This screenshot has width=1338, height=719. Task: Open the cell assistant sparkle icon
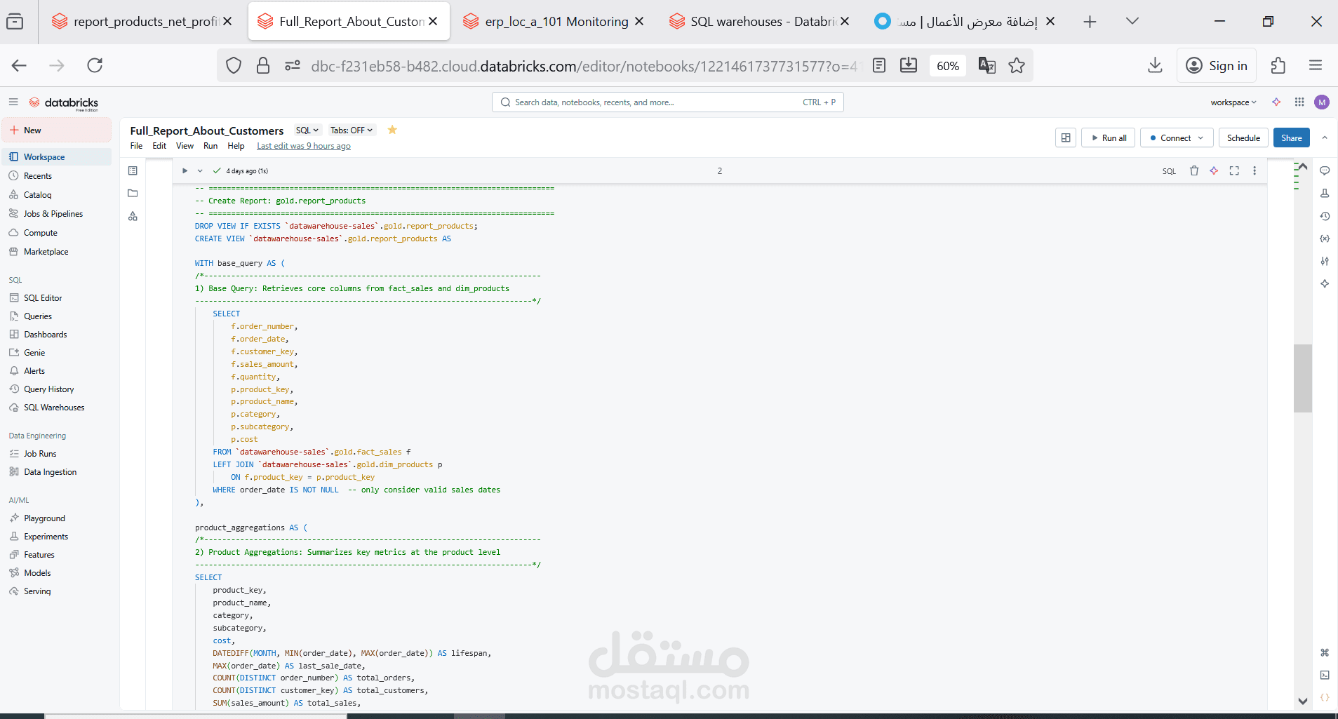1214,170
